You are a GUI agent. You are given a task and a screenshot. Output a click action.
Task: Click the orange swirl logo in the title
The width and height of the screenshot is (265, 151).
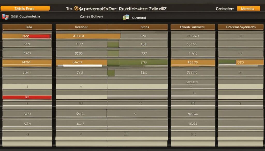[77, 9]
